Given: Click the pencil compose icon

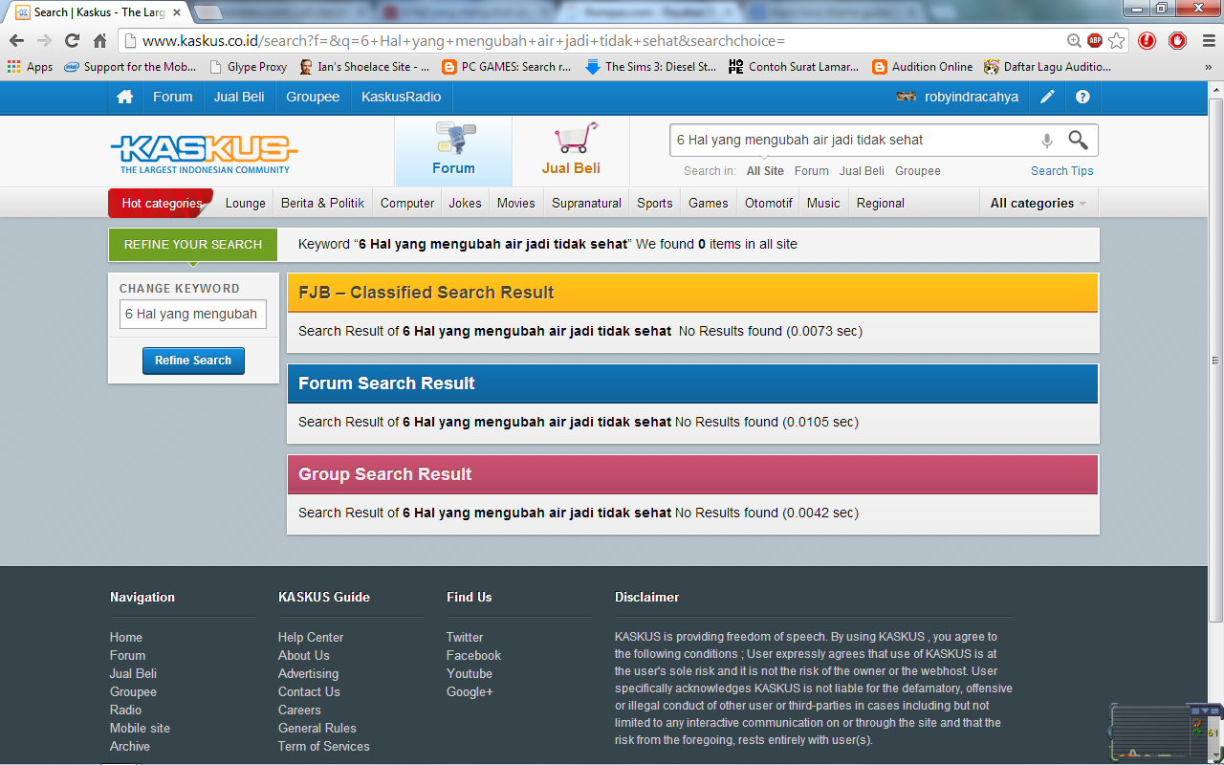Looking at the screenshot, I should 1048,97.
